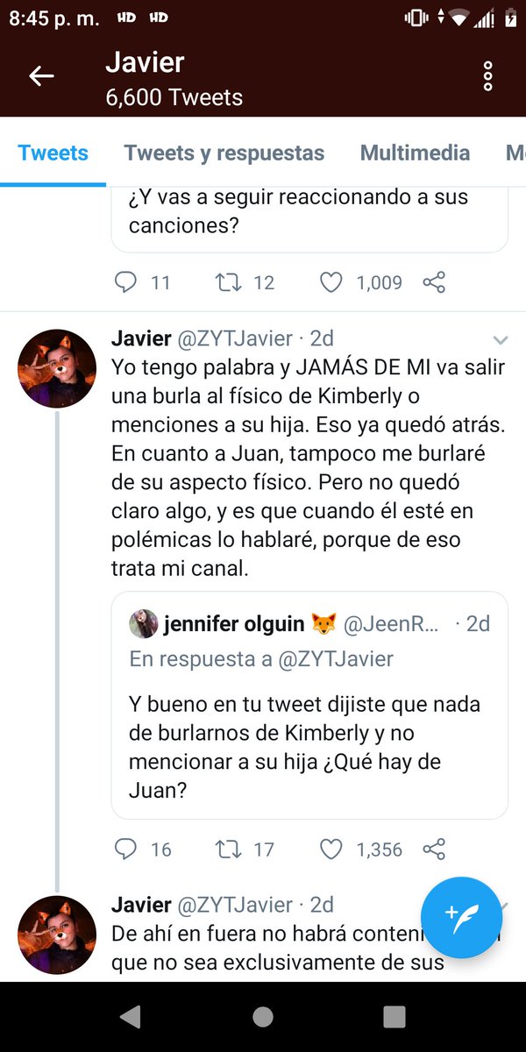Image resolution: width=526 pixels, height=1052 pixels.
Task: Switch to Tweets y respuestas tab
Action: 224,153
